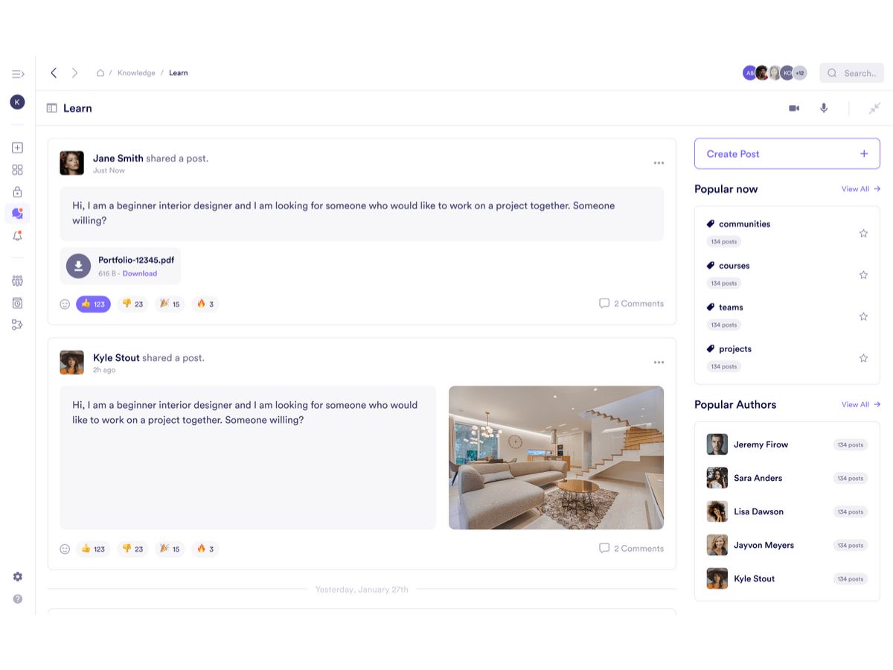Expand the sidebar menu icon
This screenshot has height=670, width=893.
18,74
